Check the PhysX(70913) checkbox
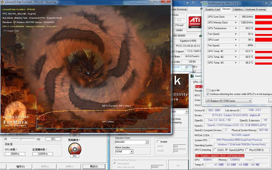The width and height of the screenshot is (272, 170). tap(247, 150)
